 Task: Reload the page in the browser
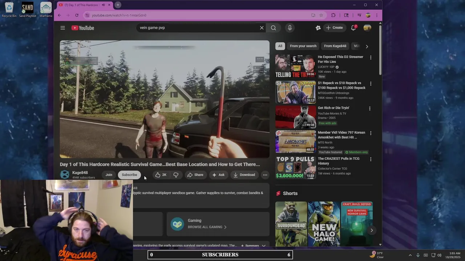pos(77,15)
